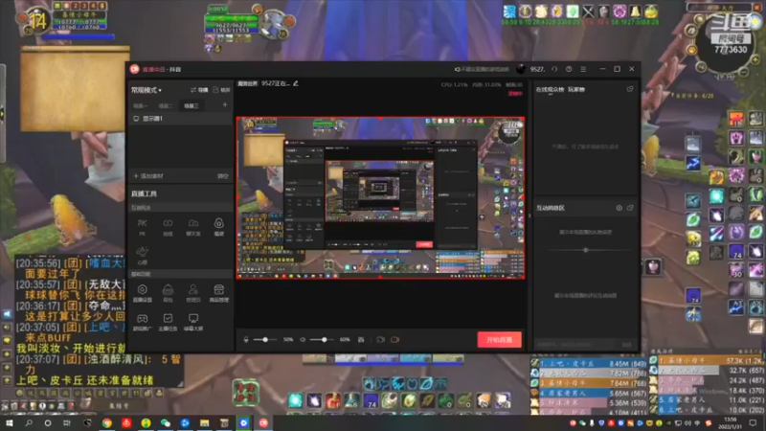The width and height of the screenshot is (766, 431).
Task: Click the player portrait showing level 14
Action: 37,20
